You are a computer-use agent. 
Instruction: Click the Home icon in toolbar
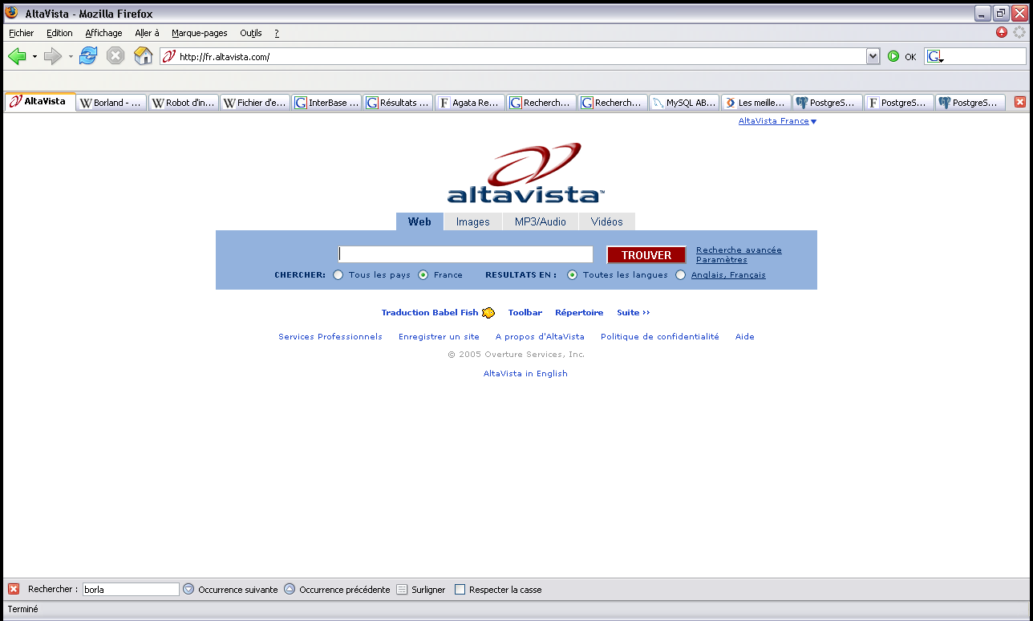click(143, 56)
